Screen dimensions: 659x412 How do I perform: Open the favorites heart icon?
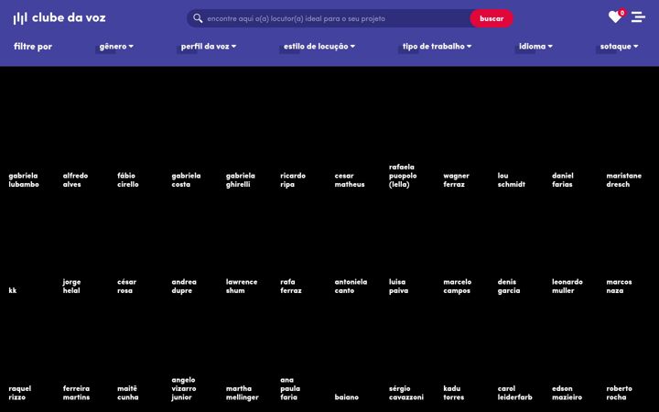[x=615, y=17]
